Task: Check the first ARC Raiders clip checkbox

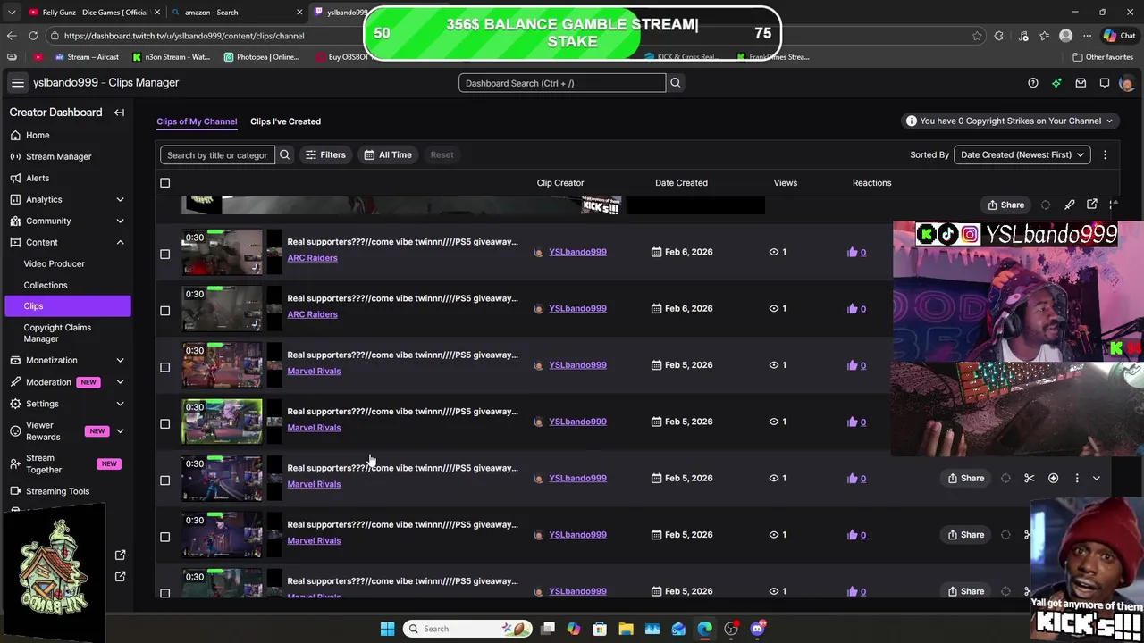Action: point(164,254)
